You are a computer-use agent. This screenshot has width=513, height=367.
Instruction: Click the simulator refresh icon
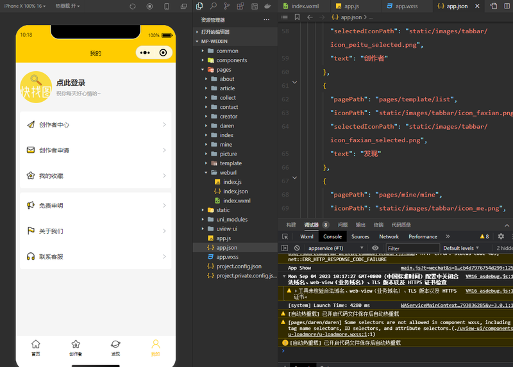[x=133, y=6]
